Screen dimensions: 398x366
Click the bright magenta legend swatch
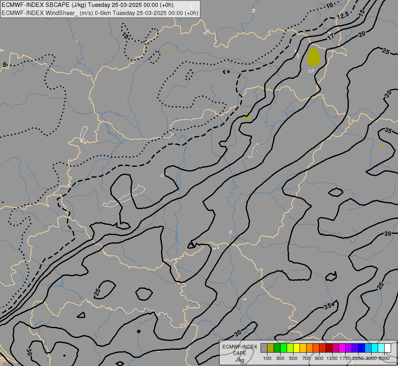342,348
